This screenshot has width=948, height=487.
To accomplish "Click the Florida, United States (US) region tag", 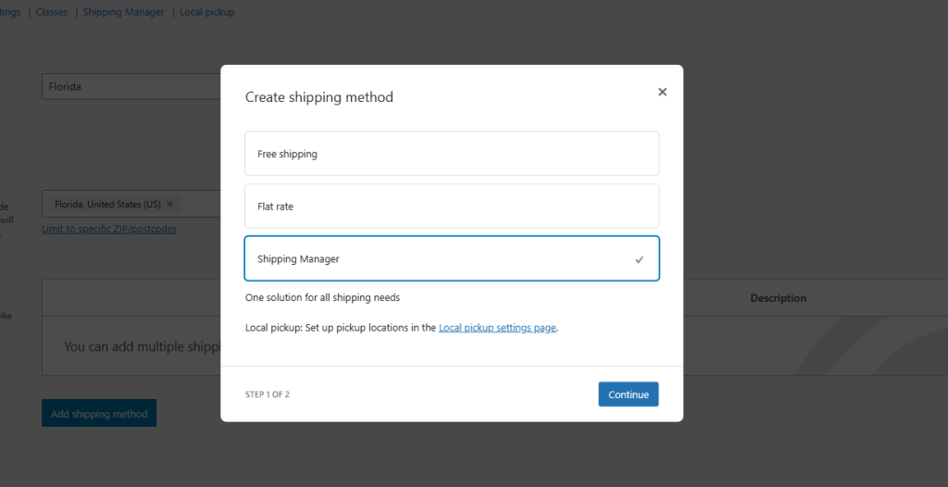I will coord(107,204).
